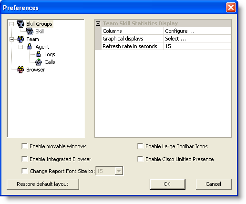This screenshot has width=246, height=204.
Task: Tick Enable Integrated Browser
Action: 24,159
